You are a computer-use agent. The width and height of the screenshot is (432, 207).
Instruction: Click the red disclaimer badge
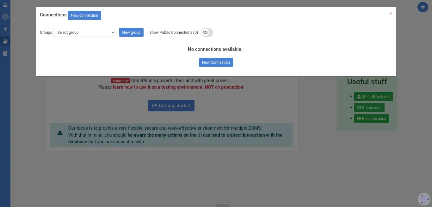pyautogui.click(x=120, y=81)
